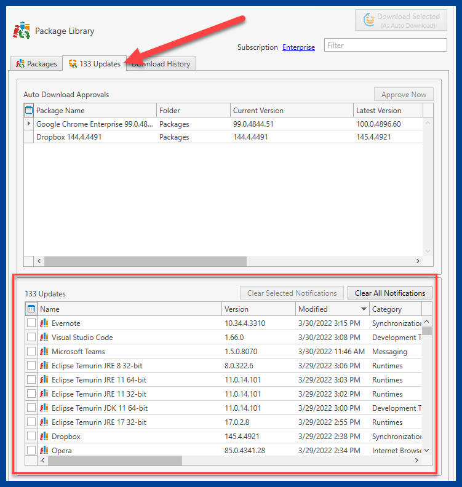The width and height of the screenshot is (462, 487).
Task: Tick the Eclipse Temurin JRE 11 64-bit checkbox
Action: [x=31, y=379]
